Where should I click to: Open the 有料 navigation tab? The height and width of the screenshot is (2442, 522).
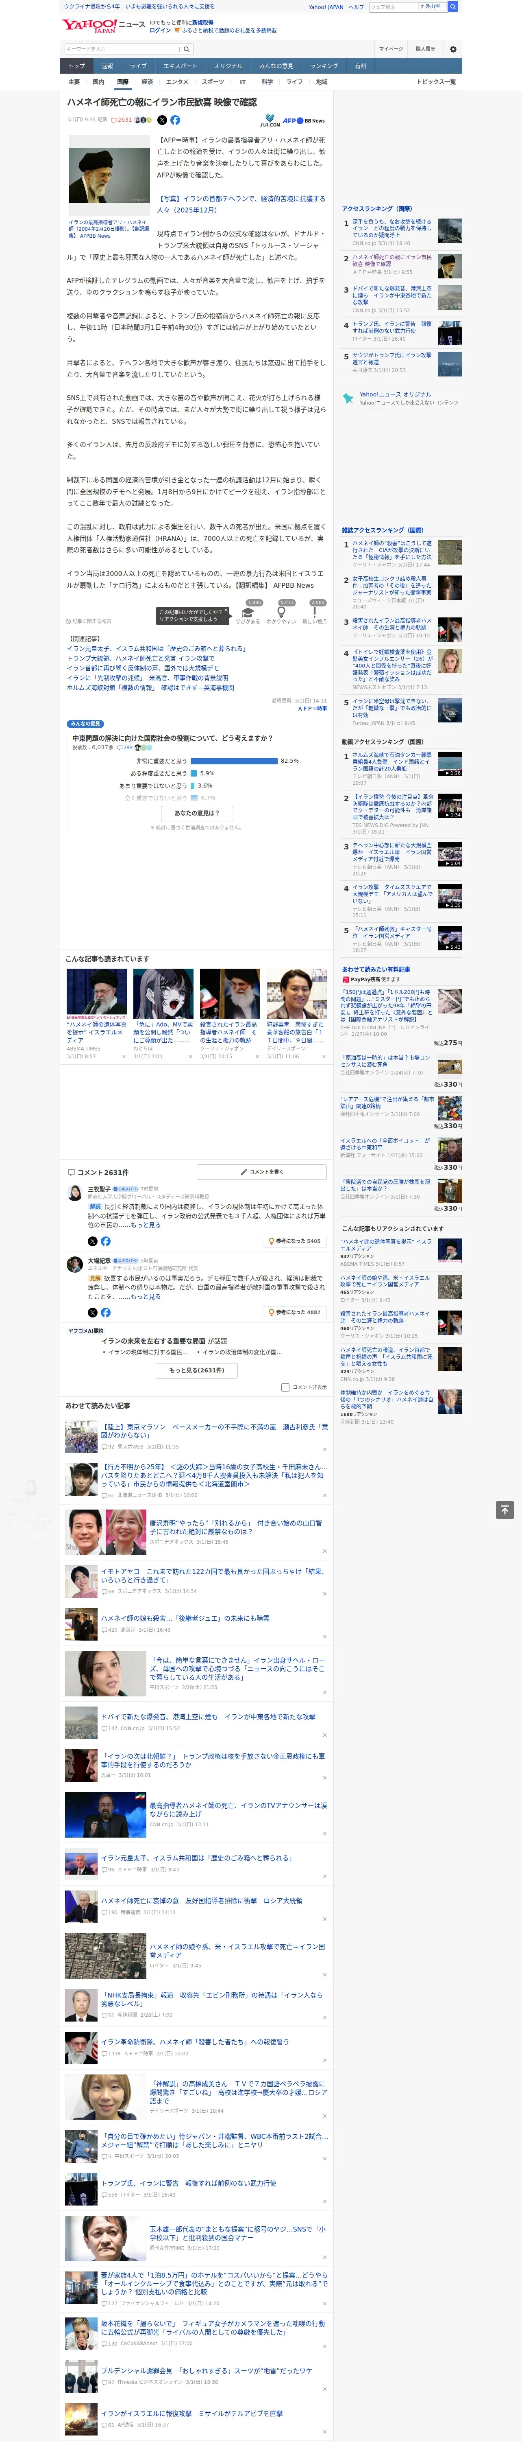coord(360,66)
